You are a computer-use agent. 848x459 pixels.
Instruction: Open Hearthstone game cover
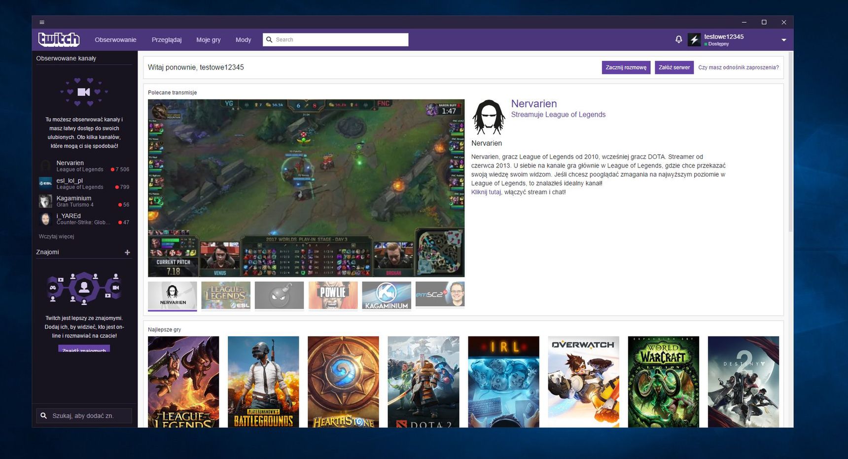point(343,382)
